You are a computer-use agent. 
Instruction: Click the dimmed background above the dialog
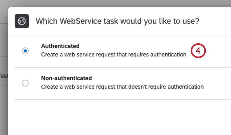[115, 3]
